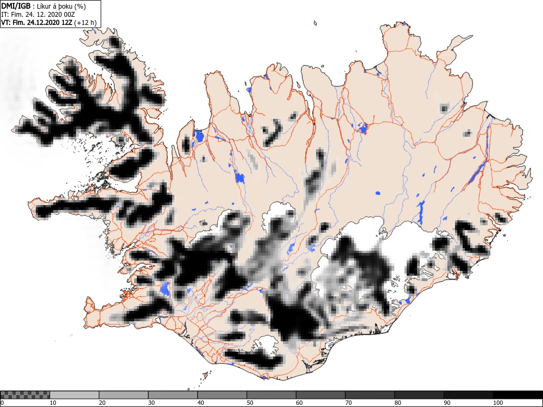The image size is (543, 407).
Task: Click the map title 'Líkur á þoku (%)'
Action: coord(62,6)
